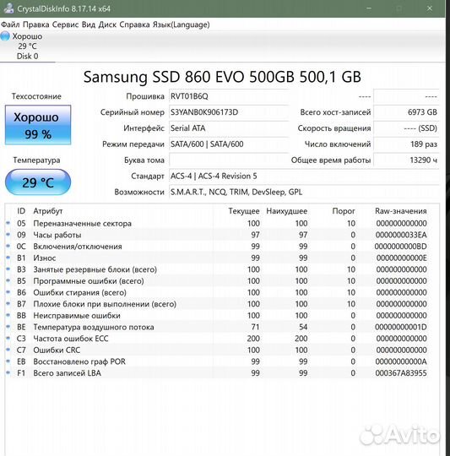Screen dimensions: 450x456
Task: Click the blue status dot of row F1
Action: click(8, 372)
